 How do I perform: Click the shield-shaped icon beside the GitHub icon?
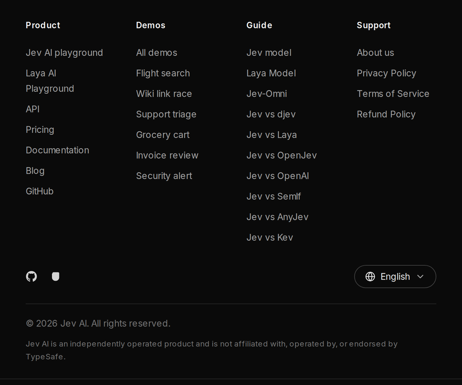[55, 276]
